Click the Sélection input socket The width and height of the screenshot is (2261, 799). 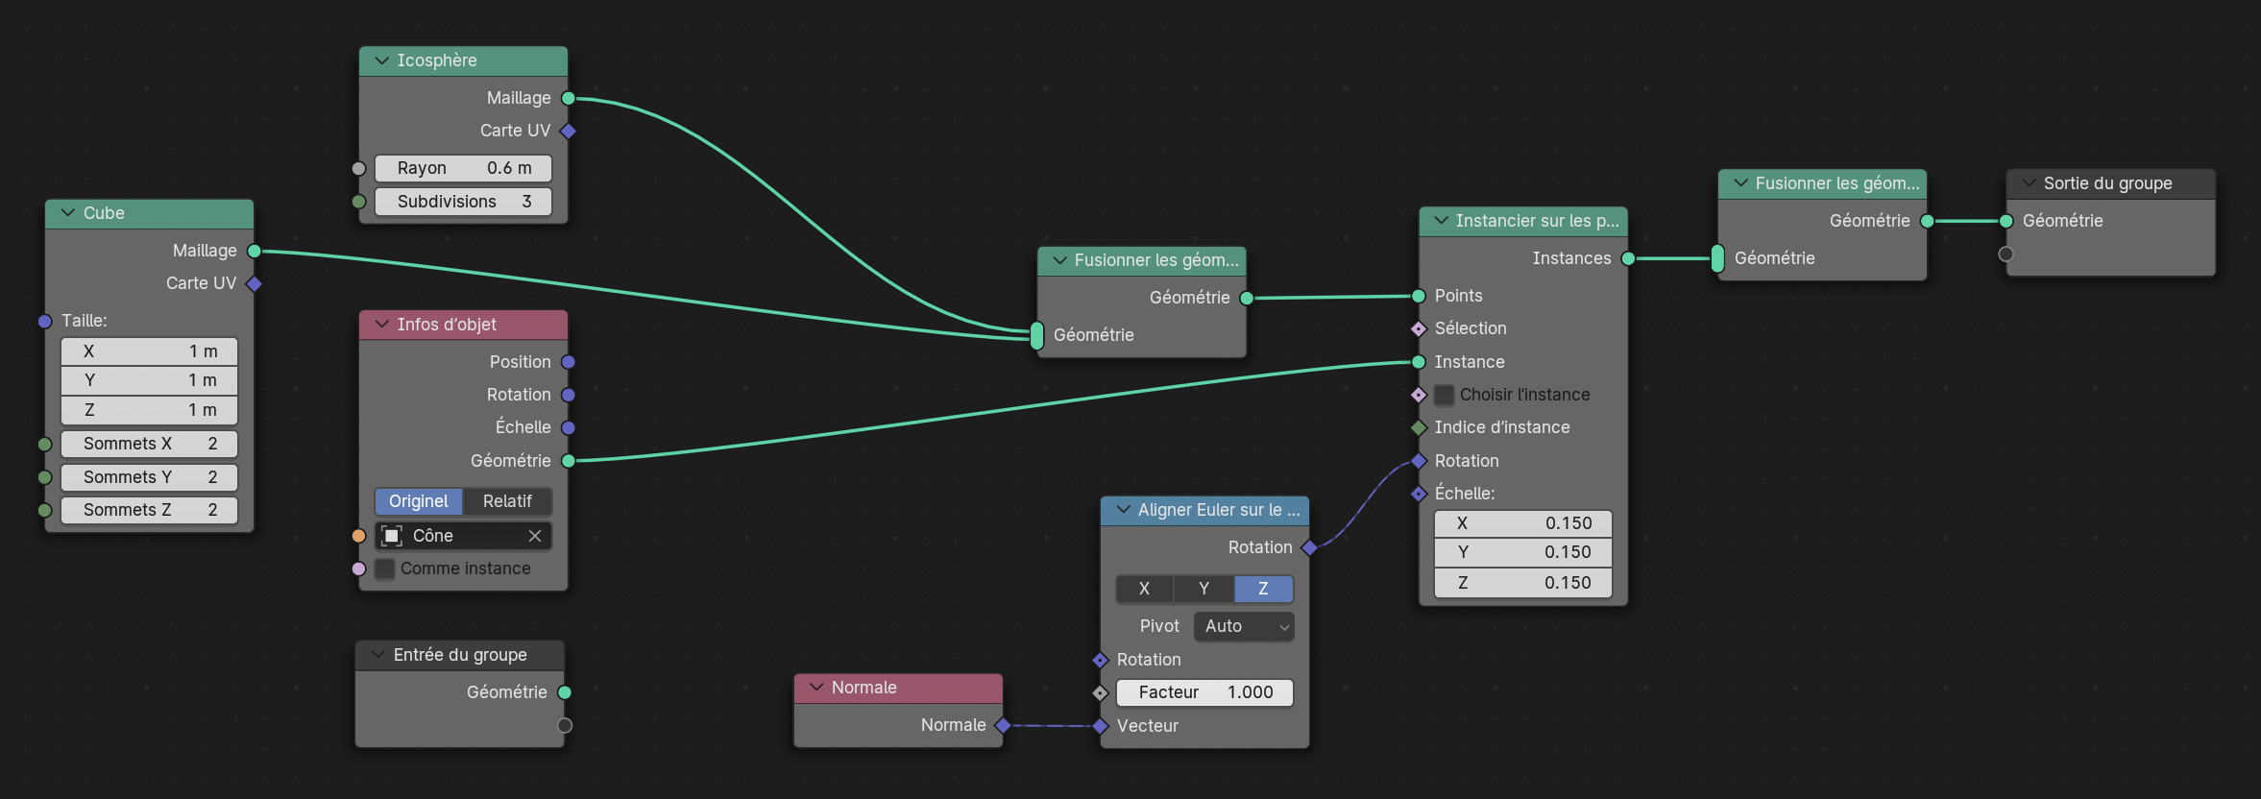(x=1419, y=328)
